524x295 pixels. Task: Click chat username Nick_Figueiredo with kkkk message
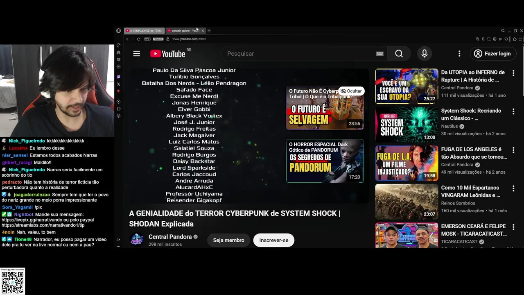[x=27, y=141]
